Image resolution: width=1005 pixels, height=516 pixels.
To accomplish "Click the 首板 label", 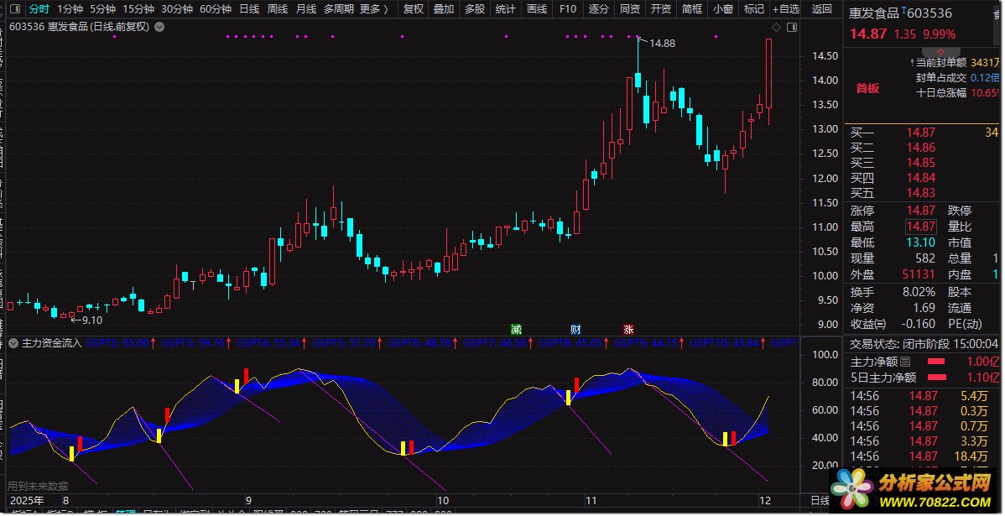I will point(867,88).
